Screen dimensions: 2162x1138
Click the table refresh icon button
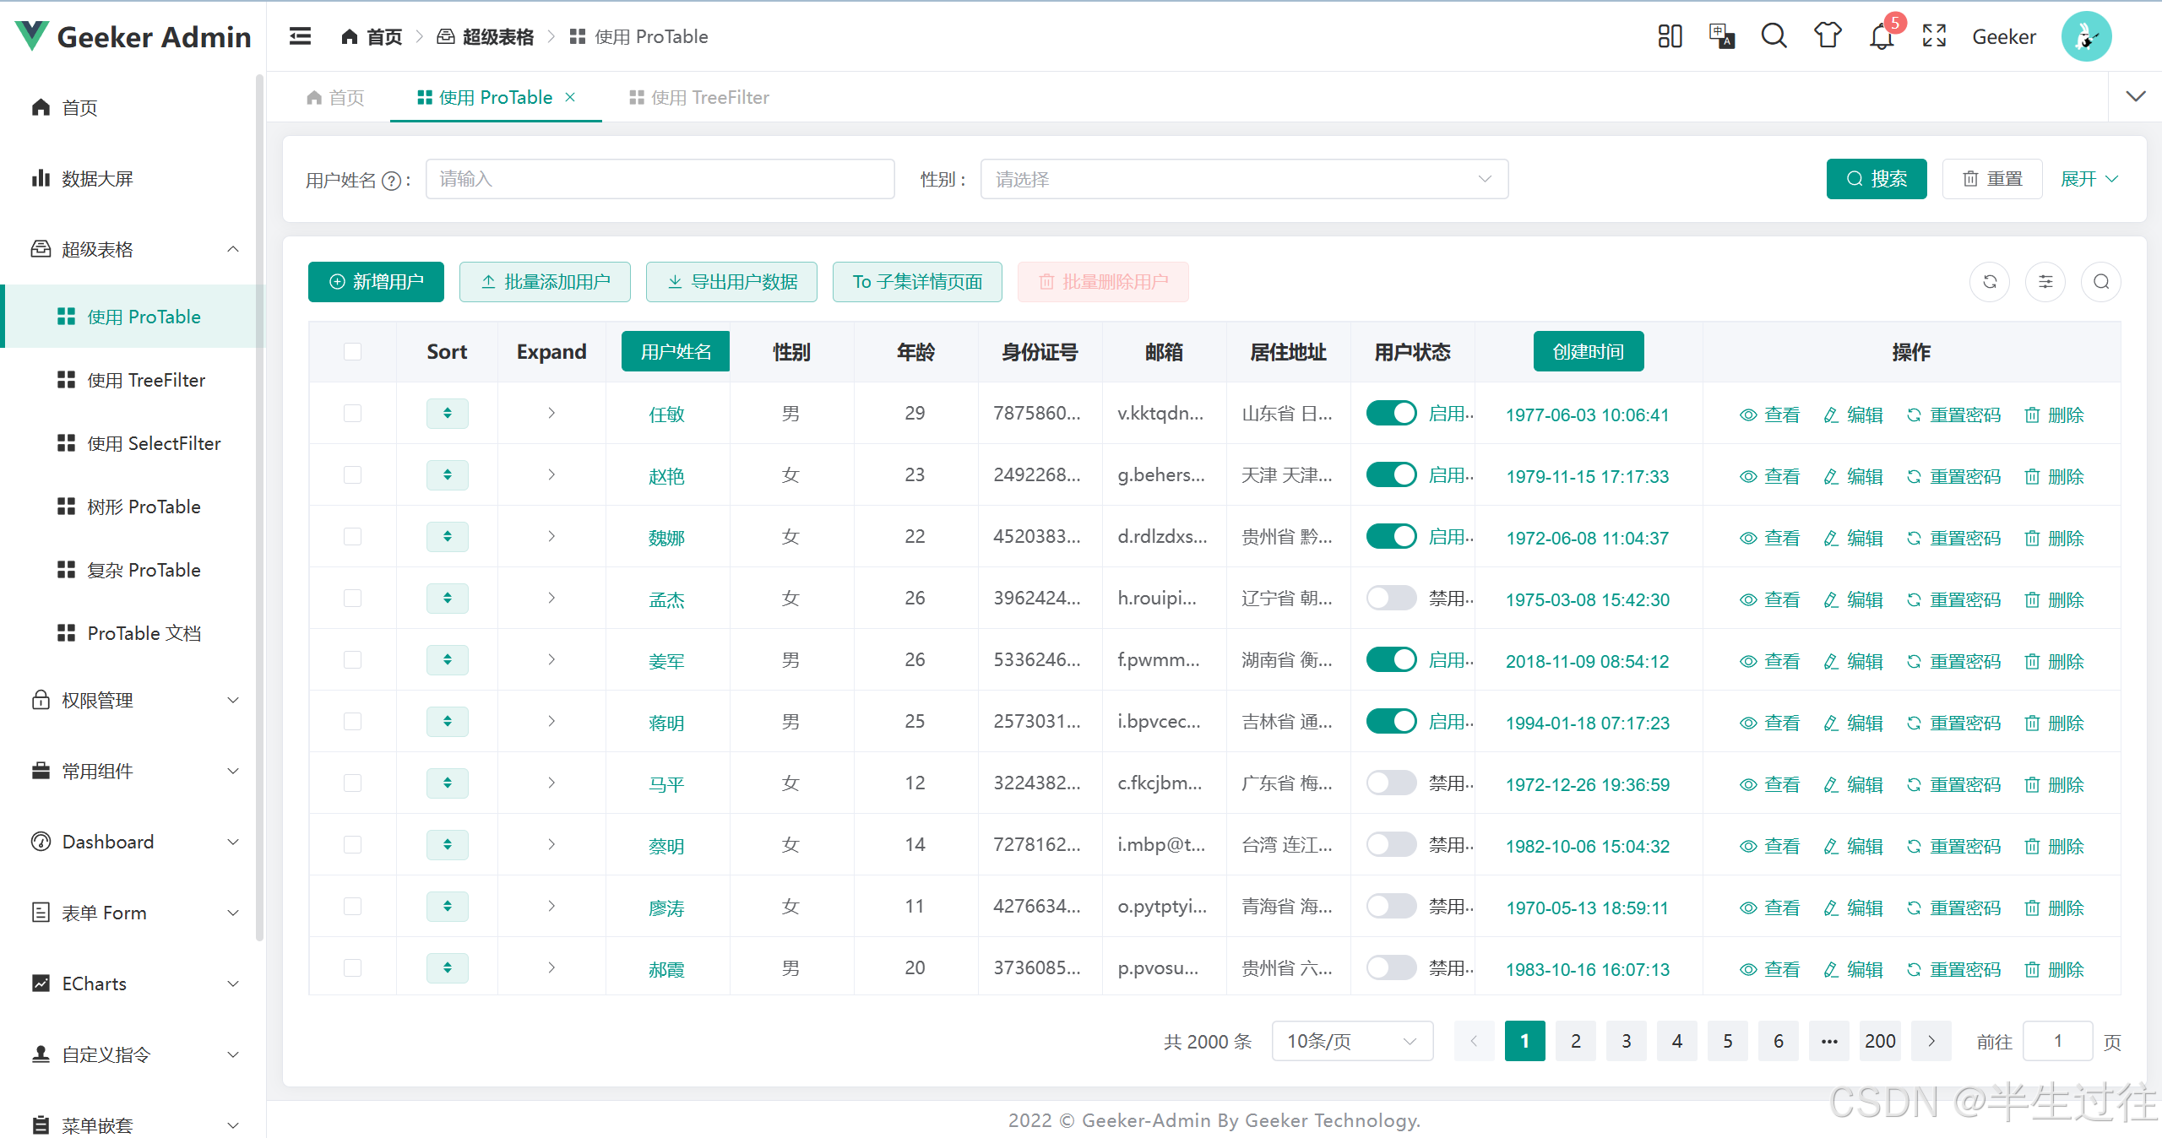[1990, 282]
